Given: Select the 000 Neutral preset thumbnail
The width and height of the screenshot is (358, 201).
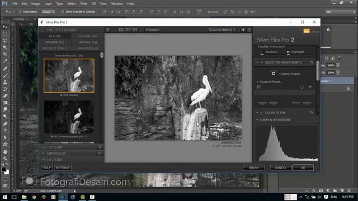Looking at the screenshot, I should (x=69, y=76).
